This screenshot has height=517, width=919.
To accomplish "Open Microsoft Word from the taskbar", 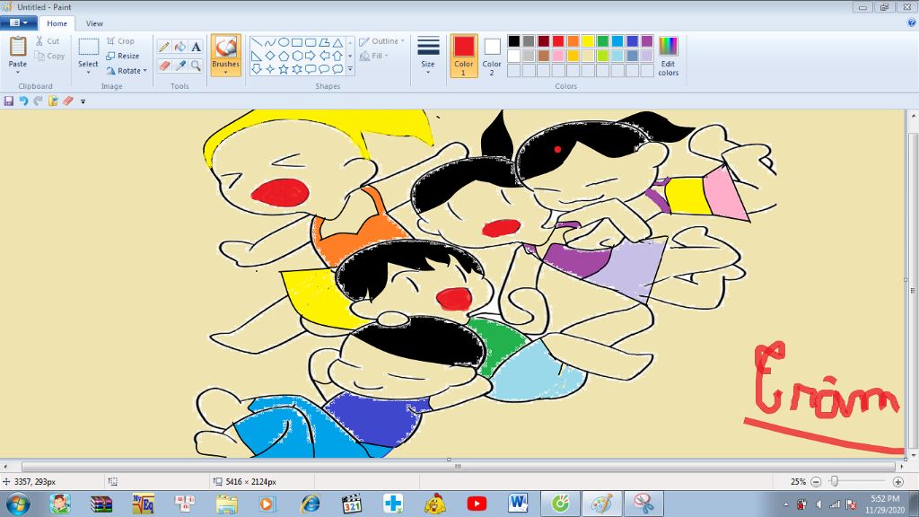I will click(518, 504).
